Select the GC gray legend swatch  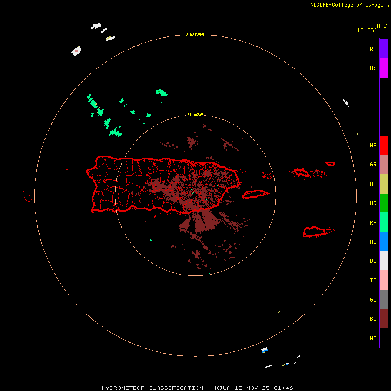[x=384, y=299]
